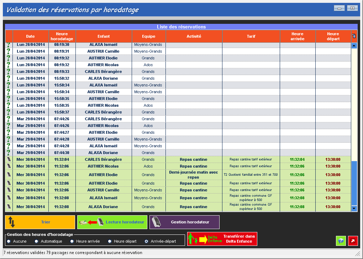
Task: Click the trash icon in table header
Action: (x=354, y=36)
